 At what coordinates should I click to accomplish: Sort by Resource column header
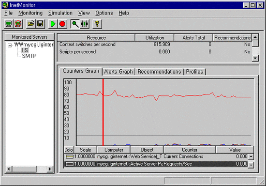coord(96,38)
